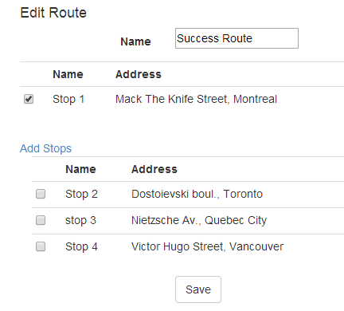Click the Address header in Add Stops table
Viewport: 344px width, 311px height.
154,169
